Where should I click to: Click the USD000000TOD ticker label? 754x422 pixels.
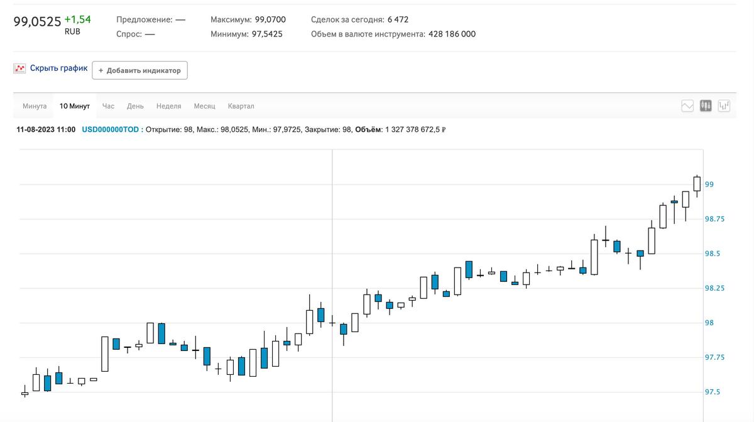111,130
